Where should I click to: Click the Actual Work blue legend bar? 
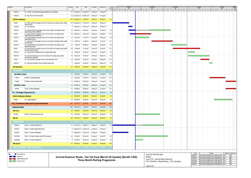[13, 156]
